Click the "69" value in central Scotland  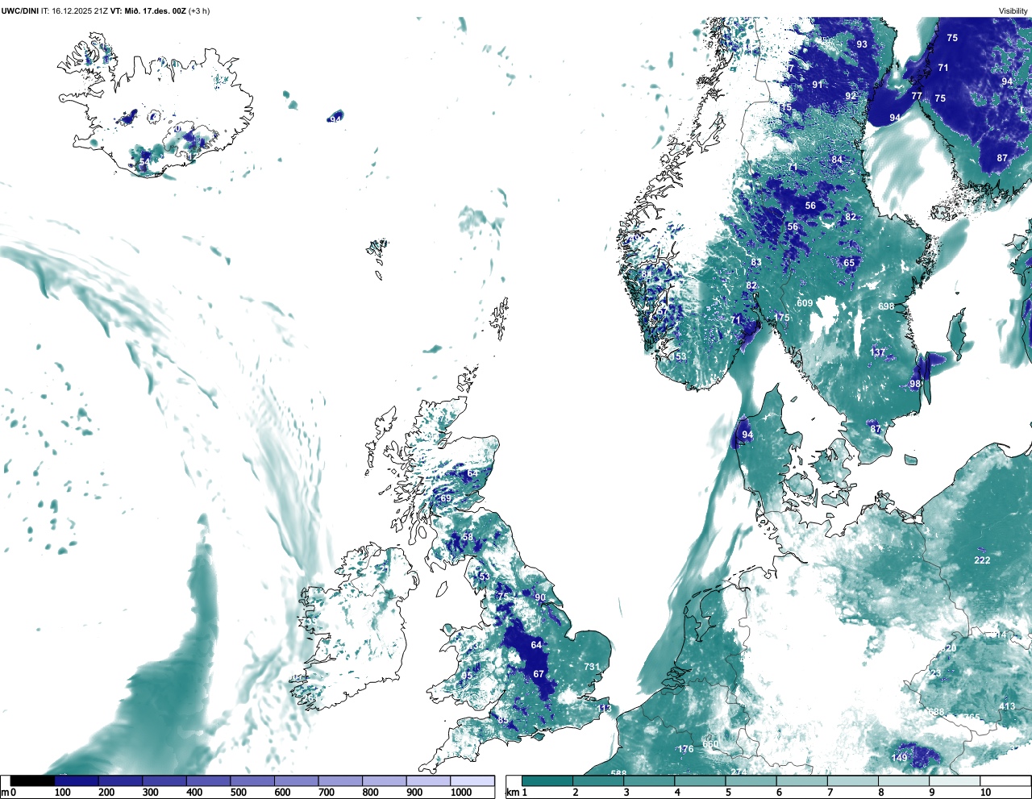[x=446, y=498]
